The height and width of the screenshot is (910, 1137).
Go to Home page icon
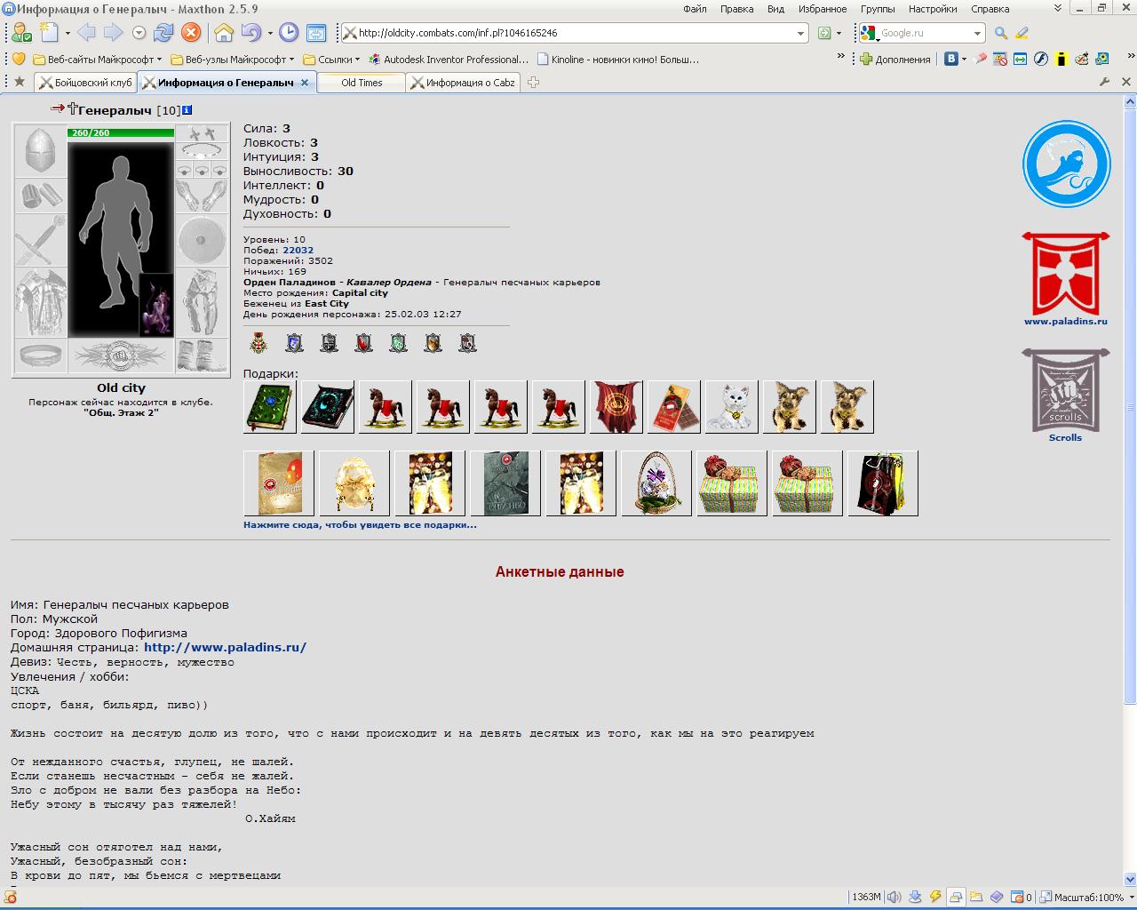point(224,33)
